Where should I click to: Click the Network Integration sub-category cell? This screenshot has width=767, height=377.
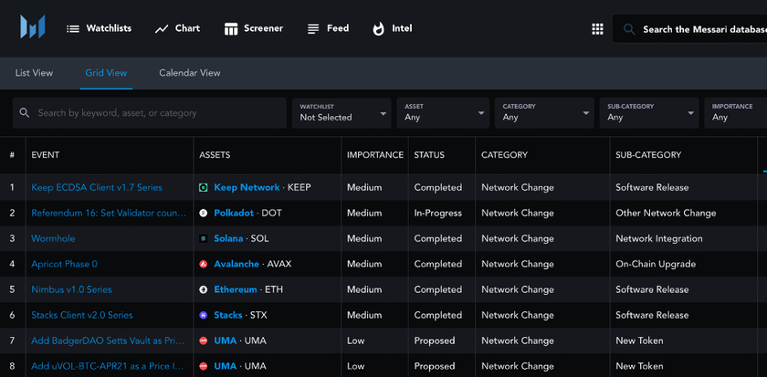(x=659, y=238)
